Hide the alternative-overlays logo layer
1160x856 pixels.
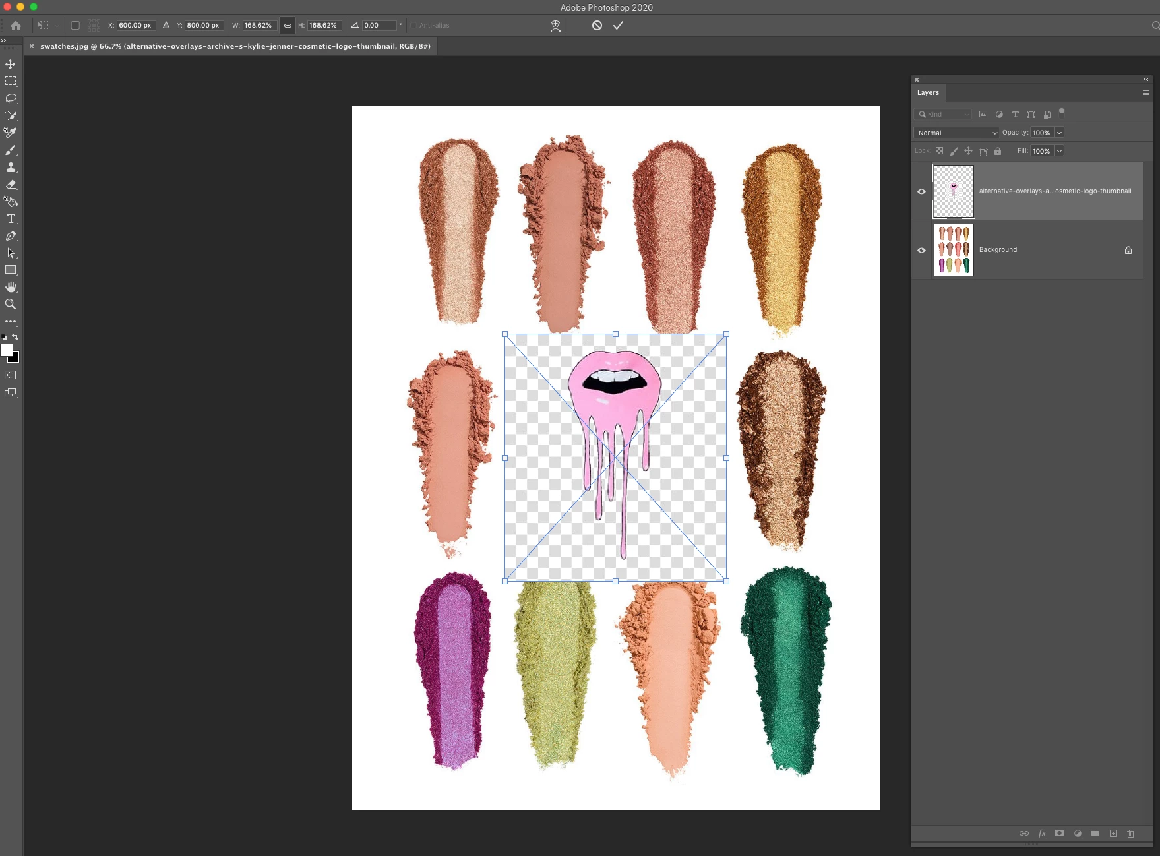pyautogui.click(x=921, y=192)
